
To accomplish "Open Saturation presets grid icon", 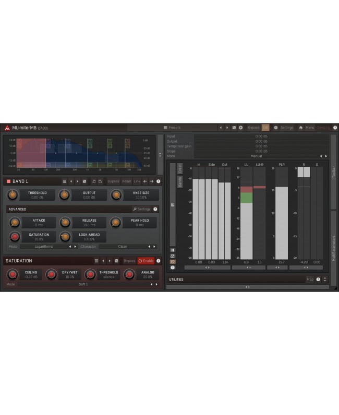I will point(96,261).
